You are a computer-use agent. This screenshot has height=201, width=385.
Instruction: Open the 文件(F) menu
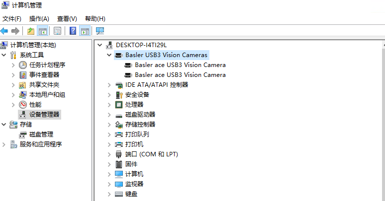pyautogui.click(x=12, y=19)
